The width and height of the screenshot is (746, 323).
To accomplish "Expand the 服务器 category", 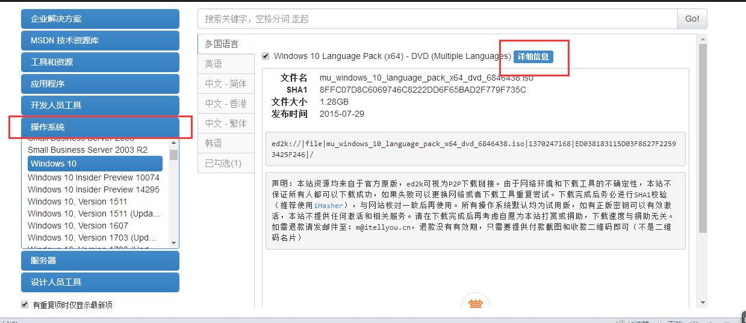I will [x=100, y=260].
